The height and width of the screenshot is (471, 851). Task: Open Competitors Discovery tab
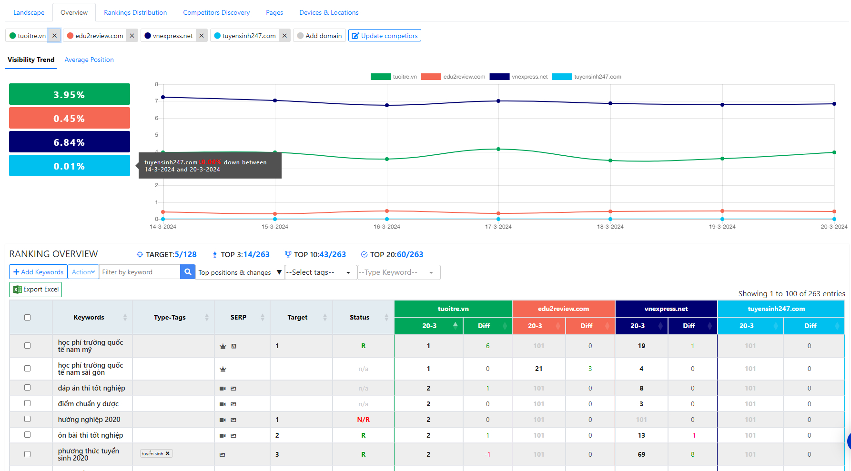coord(216,12)
